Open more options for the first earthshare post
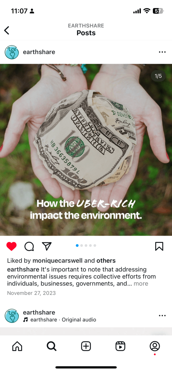 (162, 52)
